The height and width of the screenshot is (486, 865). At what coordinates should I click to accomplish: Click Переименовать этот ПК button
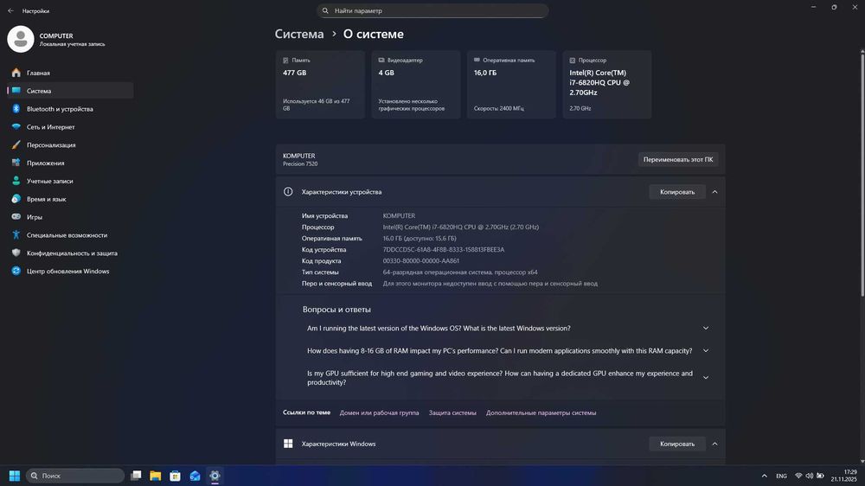(678, 159)
